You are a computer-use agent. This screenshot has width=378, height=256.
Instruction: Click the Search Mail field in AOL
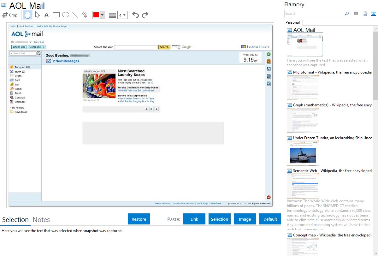[23, 53]
